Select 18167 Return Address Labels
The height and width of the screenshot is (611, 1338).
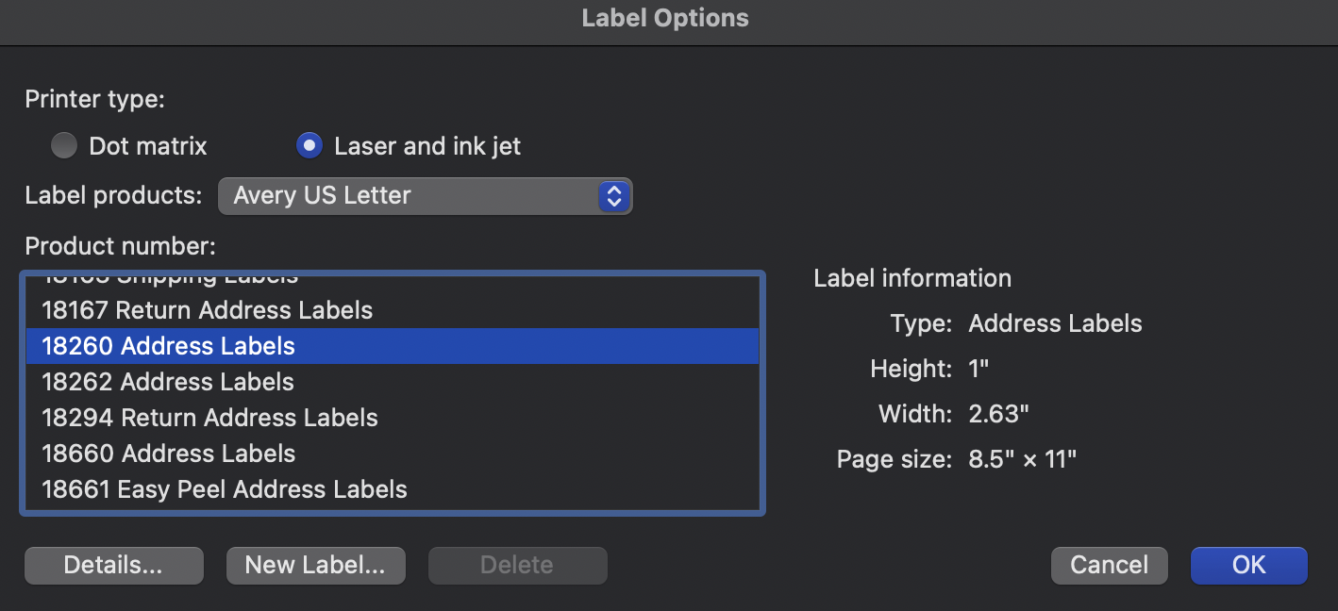(393, 310)
